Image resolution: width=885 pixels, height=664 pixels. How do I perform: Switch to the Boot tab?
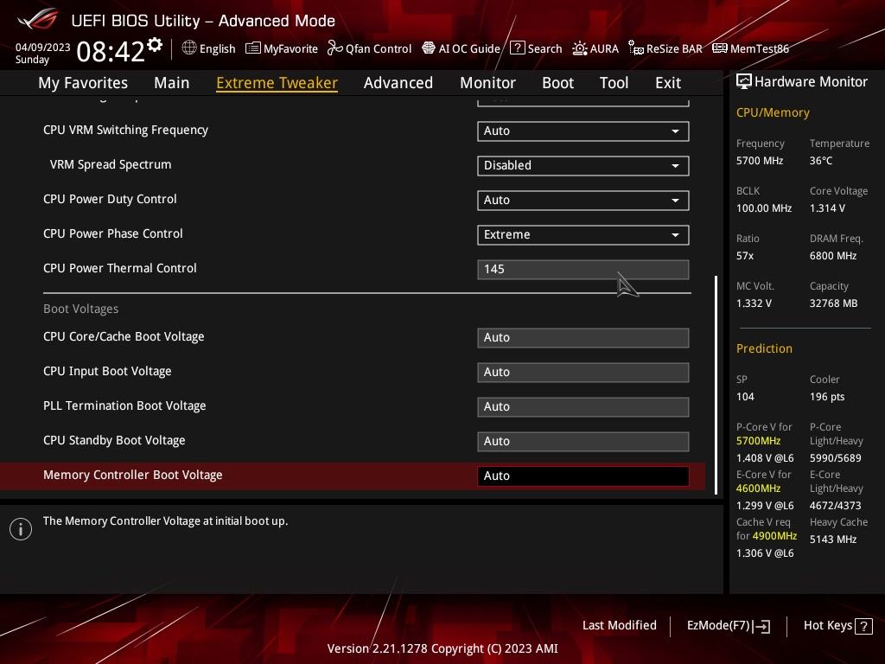pos(557,83)
